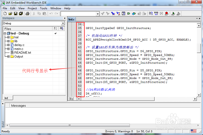Open the editor window list dropdown arrow
203x135 pixels.
point(197,19)
